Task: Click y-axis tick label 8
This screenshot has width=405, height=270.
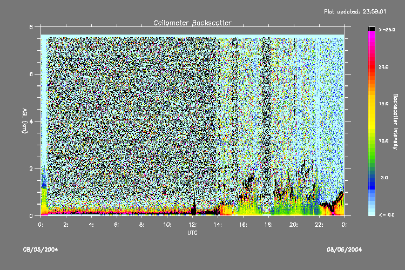Action: [x=31, y=27]
